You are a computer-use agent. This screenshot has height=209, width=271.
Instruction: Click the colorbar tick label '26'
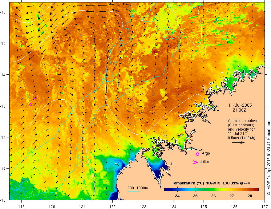point(213,196)
